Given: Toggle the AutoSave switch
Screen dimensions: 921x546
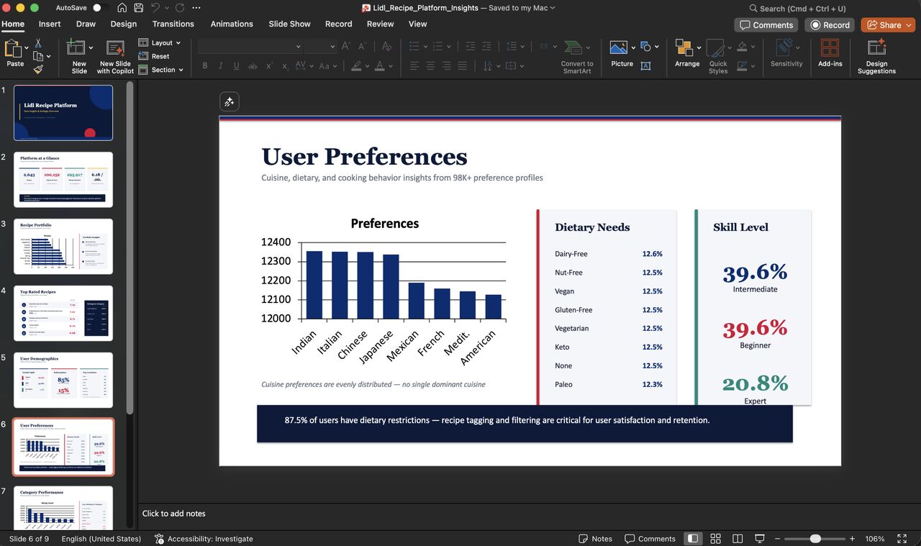Looking at the screenshot, I should (100, 8).
